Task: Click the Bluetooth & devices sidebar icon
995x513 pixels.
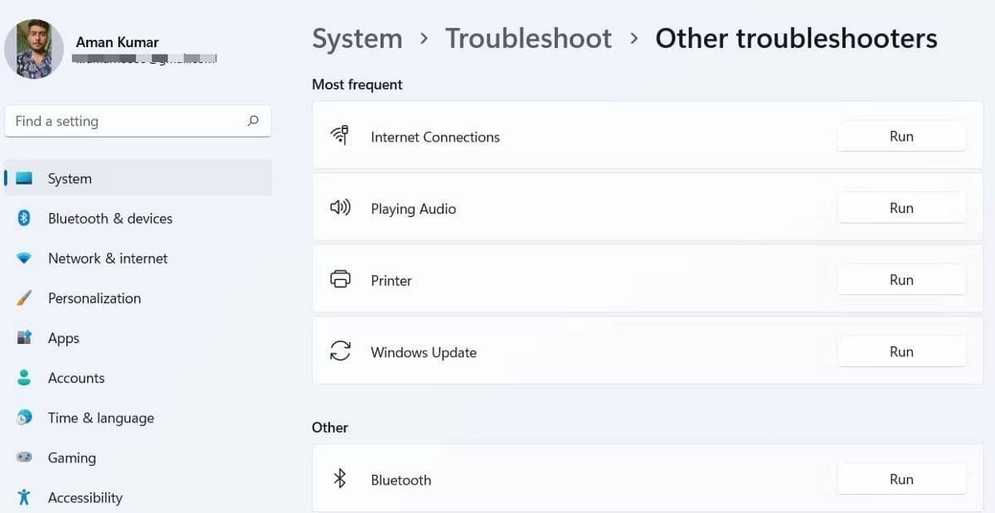Action: [x=24, y=218]
